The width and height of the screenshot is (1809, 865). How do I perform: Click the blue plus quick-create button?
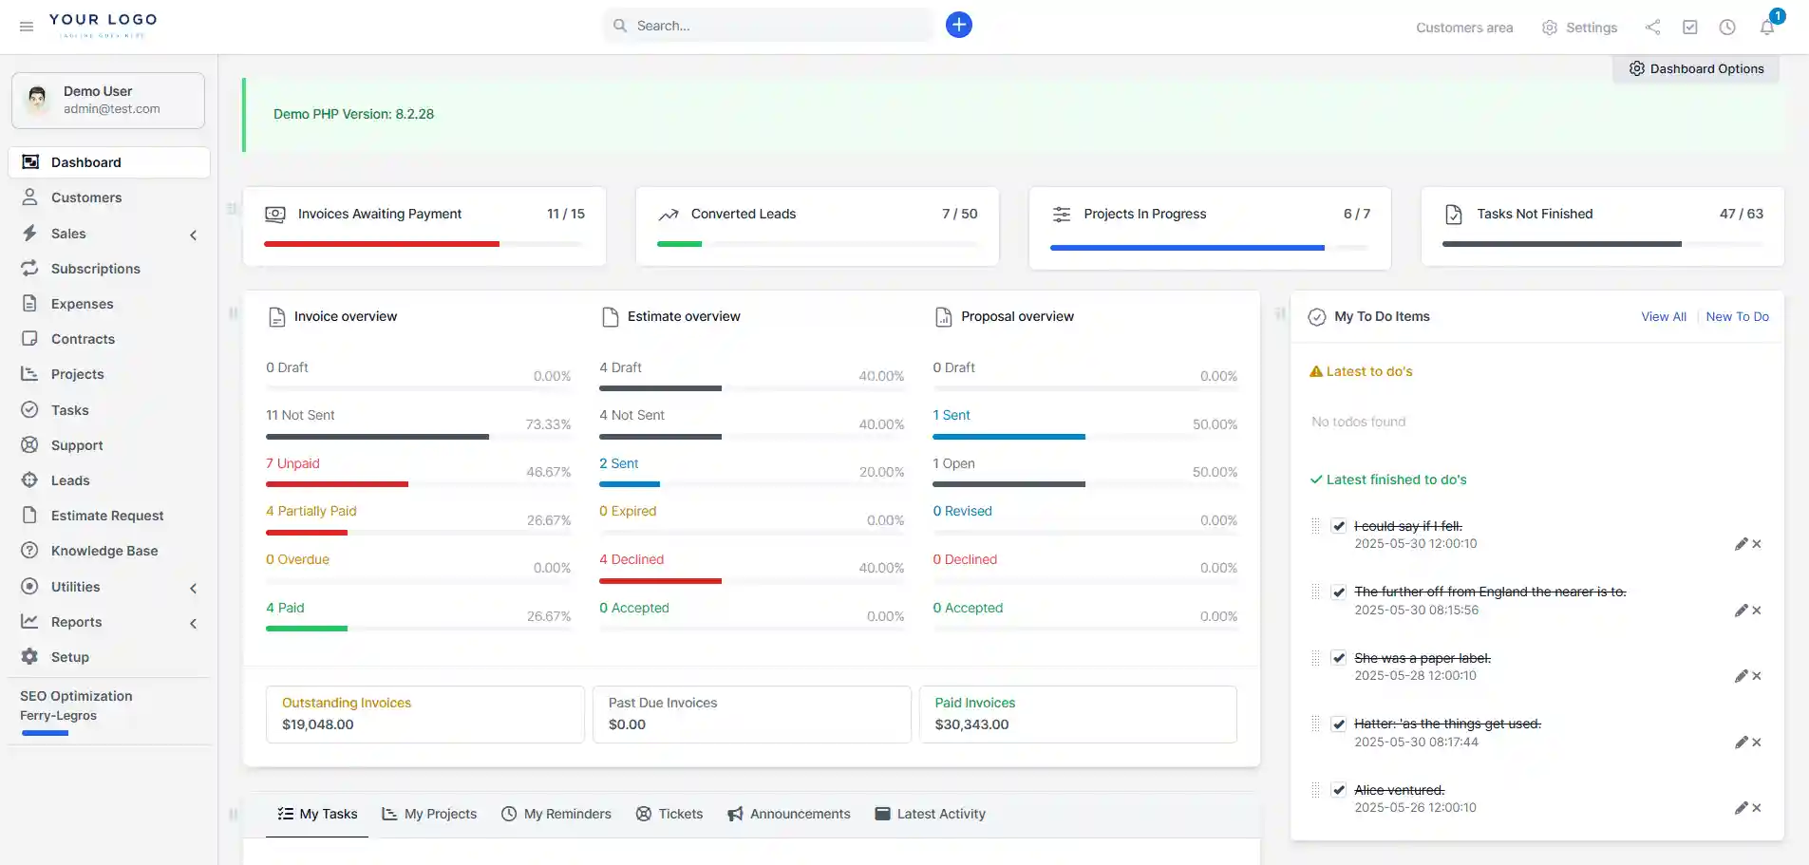click(958, 26)
